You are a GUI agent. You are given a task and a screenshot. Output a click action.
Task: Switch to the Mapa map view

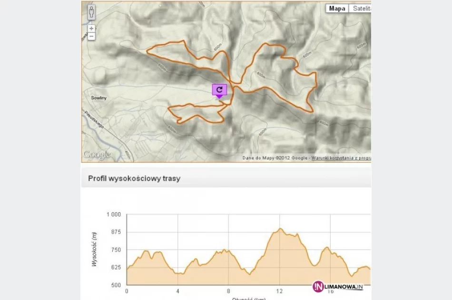click(337, 9)
